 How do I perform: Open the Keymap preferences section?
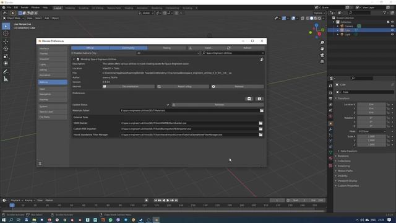click(53, 100)
